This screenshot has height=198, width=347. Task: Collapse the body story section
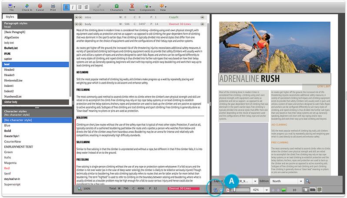click(x=77, y=23)
